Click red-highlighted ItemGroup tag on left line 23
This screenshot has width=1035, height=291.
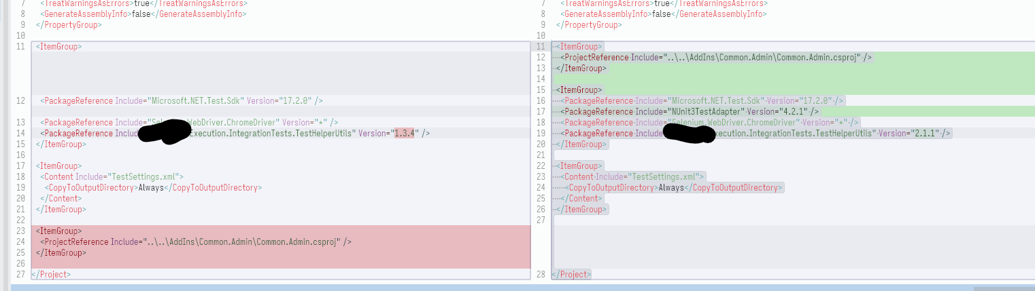tap(58, 231)
